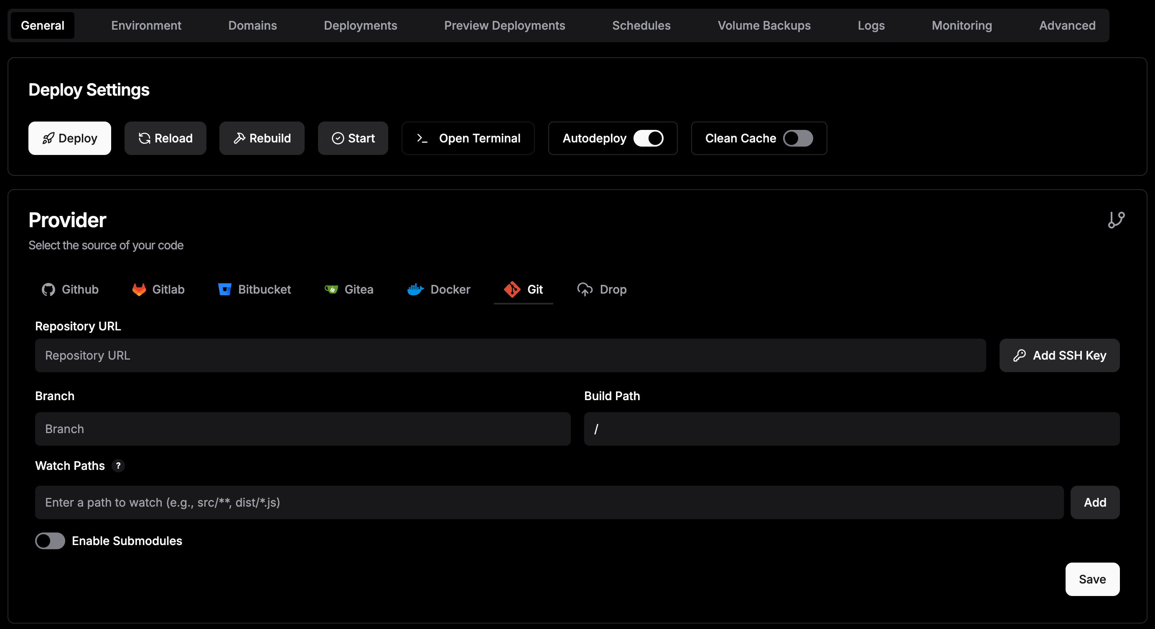Click the Add SSH Key button
The height and width of the screenshot is (629, 1155).
[1059, 355]
